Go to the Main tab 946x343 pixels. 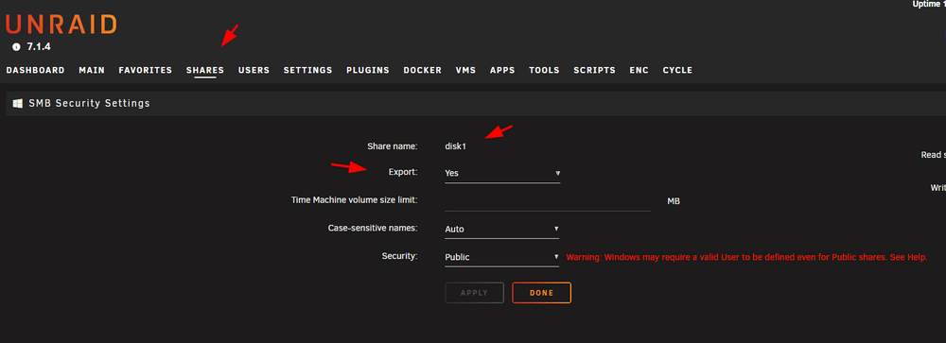click(92, 70)
